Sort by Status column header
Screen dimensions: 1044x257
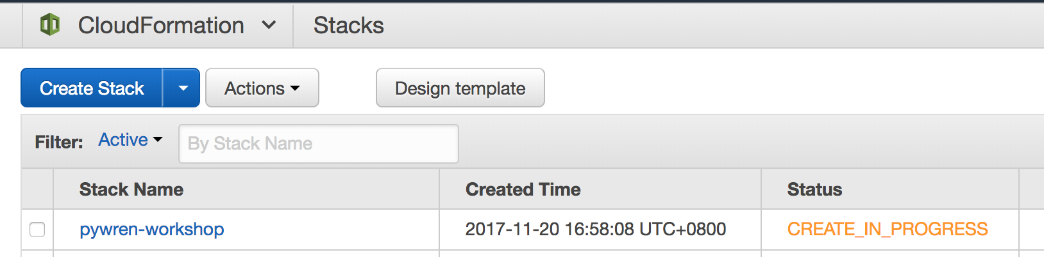coord(814,189)
